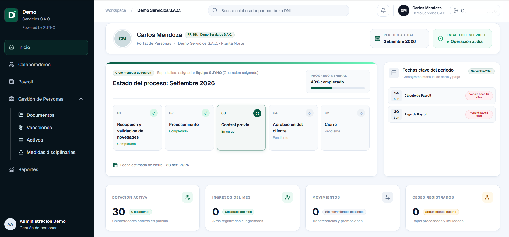This screenshot has height=237, width=509.
Task: Click the notifications bell icon
Action: (x=383, y=10)
